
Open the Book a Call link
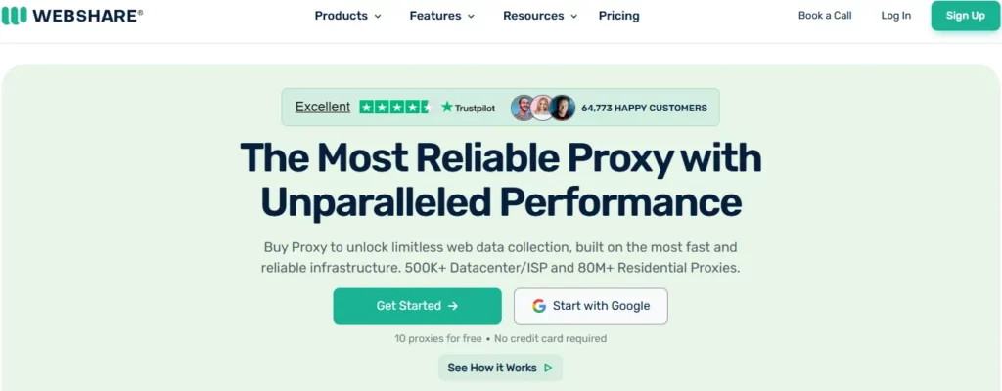825,16
